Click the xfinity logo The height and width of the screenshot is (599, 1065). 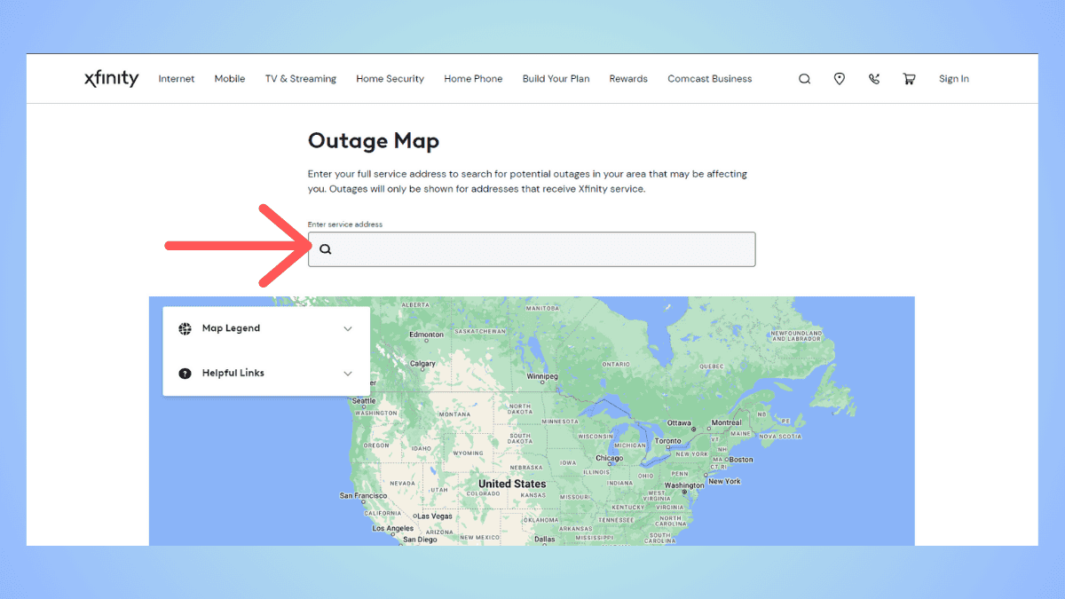click(x=110, y=78)
